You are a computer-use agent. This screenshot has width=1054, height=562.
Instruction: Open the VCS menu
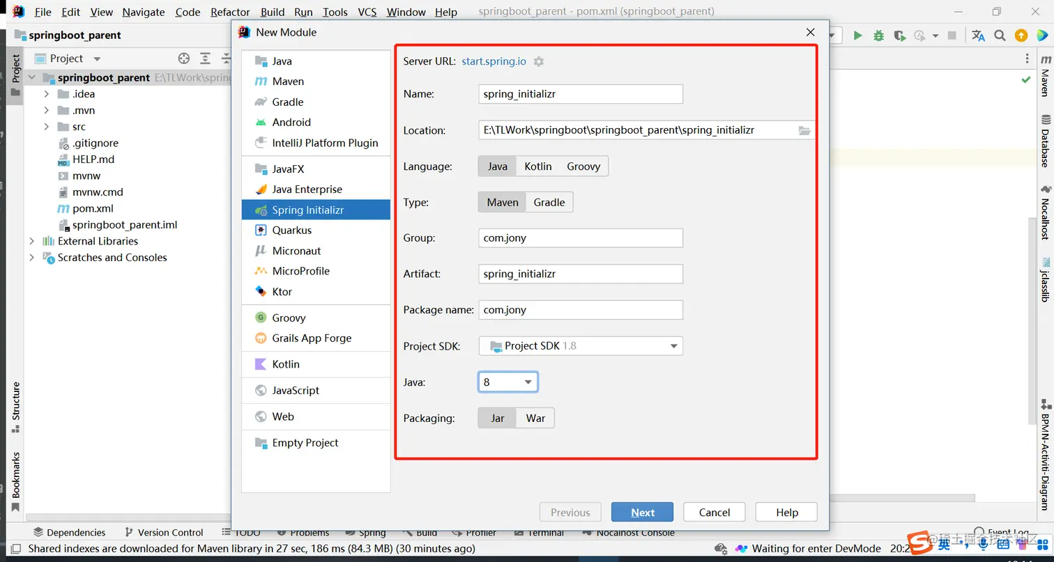click(x=367, y=12)
